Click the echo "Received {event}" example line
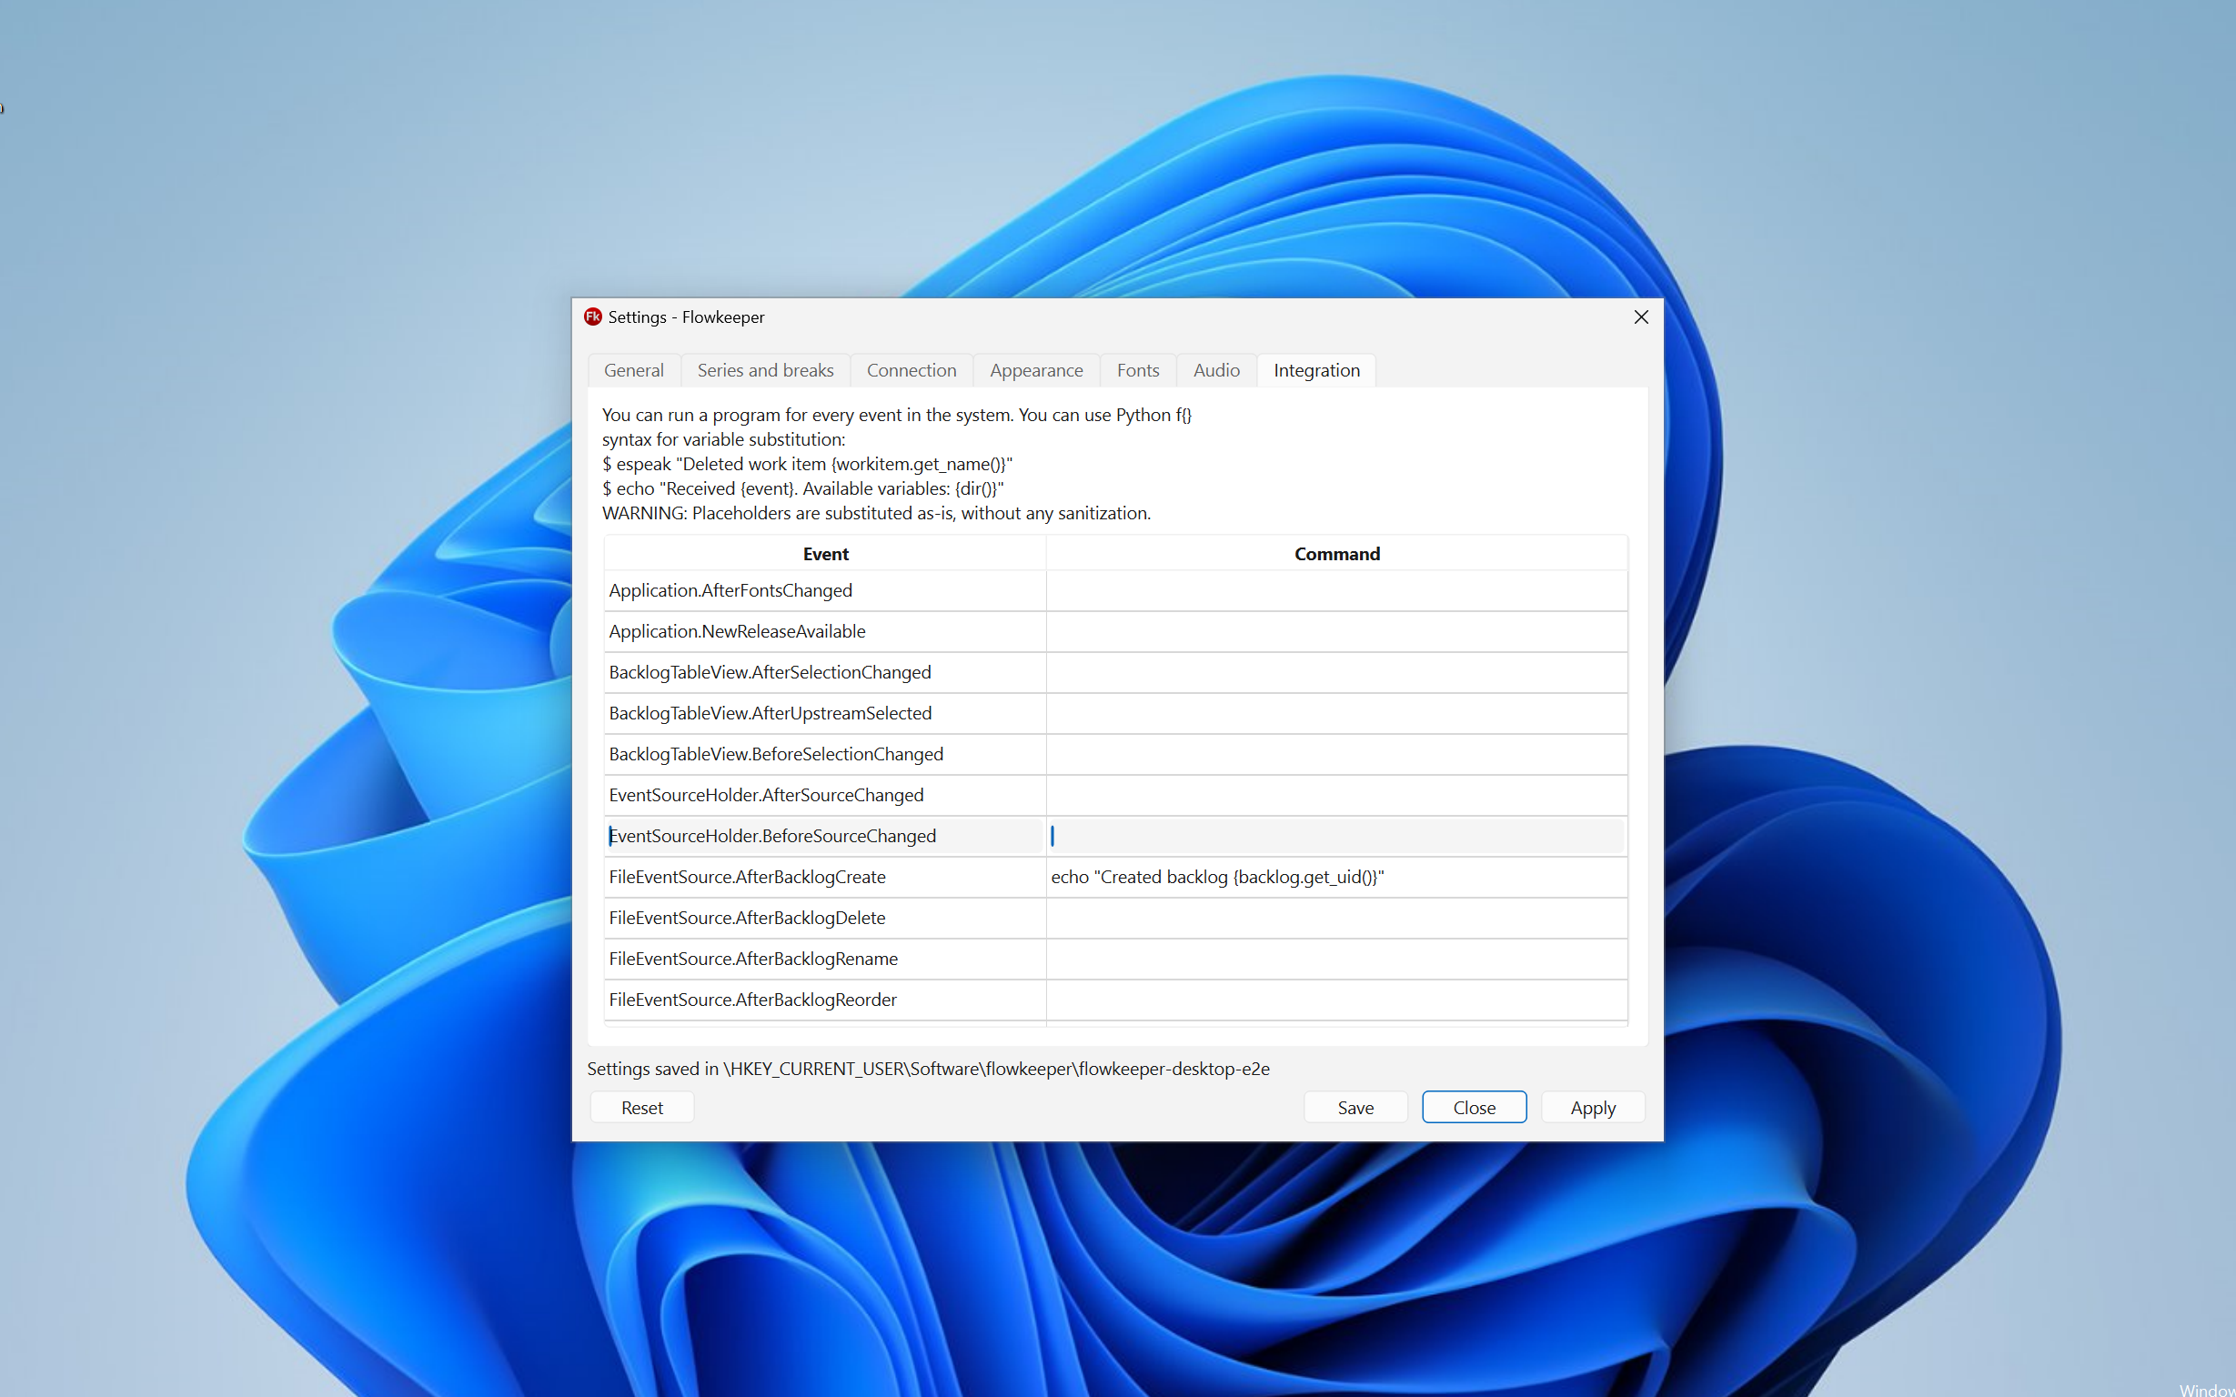This screenshot has height=1397, width=2236. pyautogui.click(x=803, y=488)
